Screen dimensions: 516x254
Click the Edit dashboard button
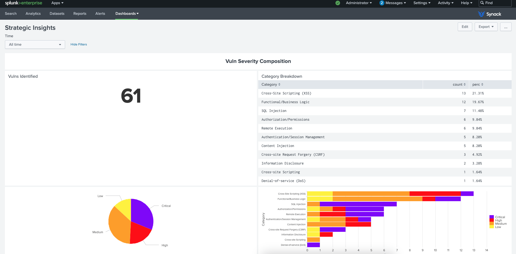point(465,27)
